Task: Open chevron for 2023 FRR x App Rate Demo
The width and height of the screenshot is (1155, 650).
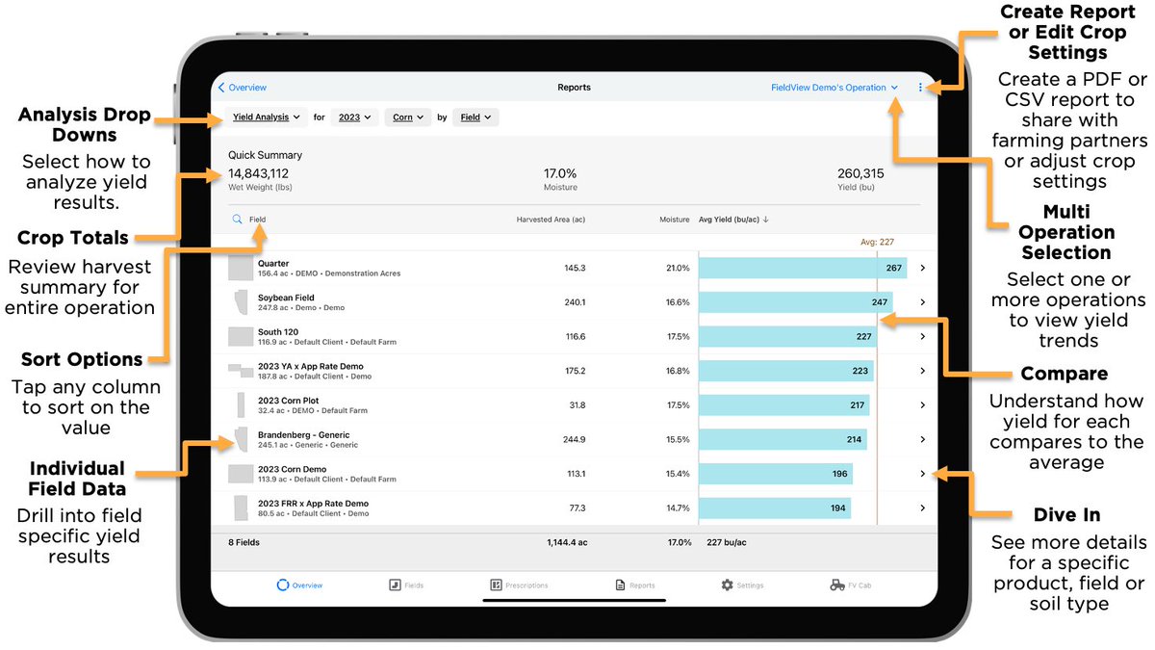Action: (x=922, y=507)
